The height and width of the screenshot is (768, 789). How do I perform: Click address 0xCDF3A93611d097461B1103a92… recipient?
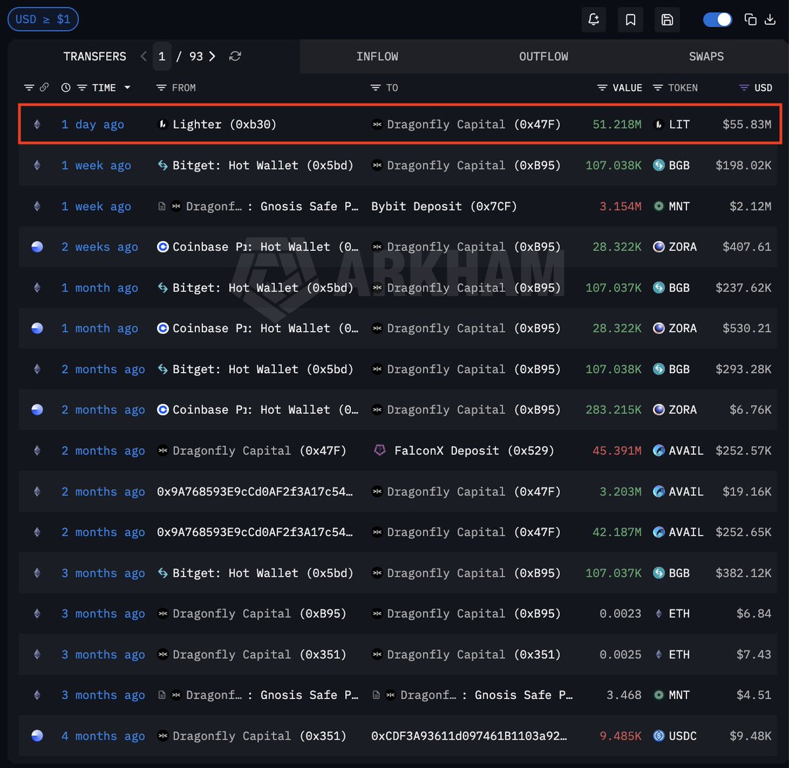click(469, 736)
